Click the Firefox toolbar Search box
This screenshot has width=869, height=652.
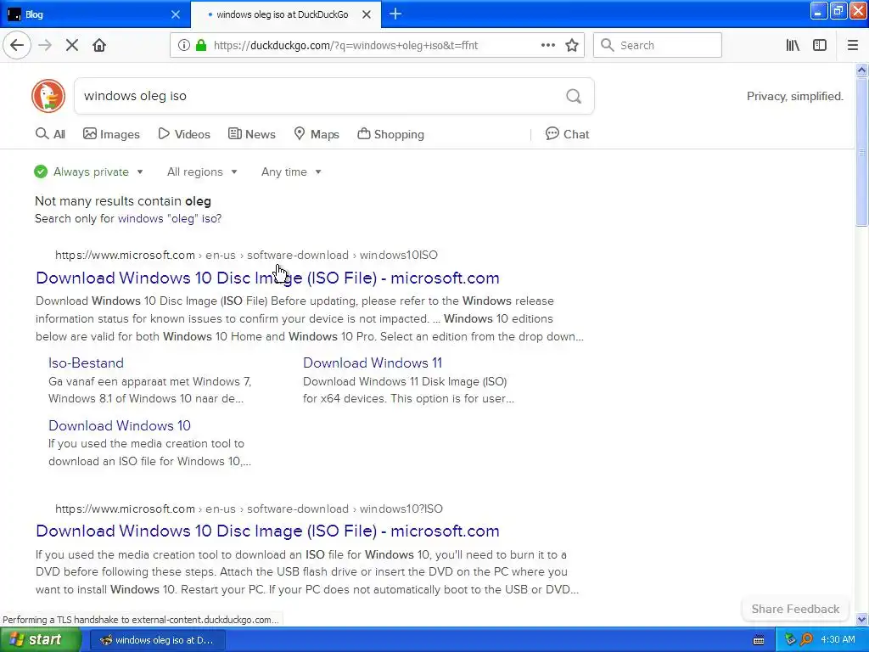point(658,45)
